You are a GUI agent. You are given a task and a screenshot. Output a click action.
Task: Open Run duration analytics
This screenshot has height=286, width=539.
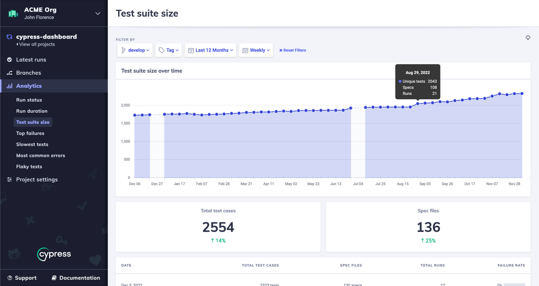(x=32, y=111)
